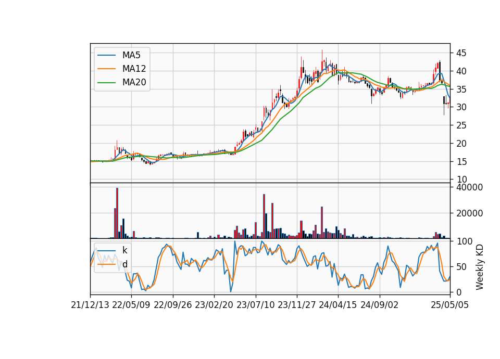Click the MA20 legend label
This screenshot has width=500, height=359.
coord(134,82)
